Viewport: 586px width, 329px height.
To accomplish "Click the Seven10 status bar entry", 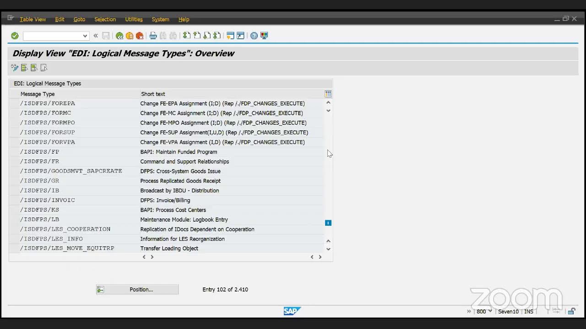I will (x=508, y=311).
